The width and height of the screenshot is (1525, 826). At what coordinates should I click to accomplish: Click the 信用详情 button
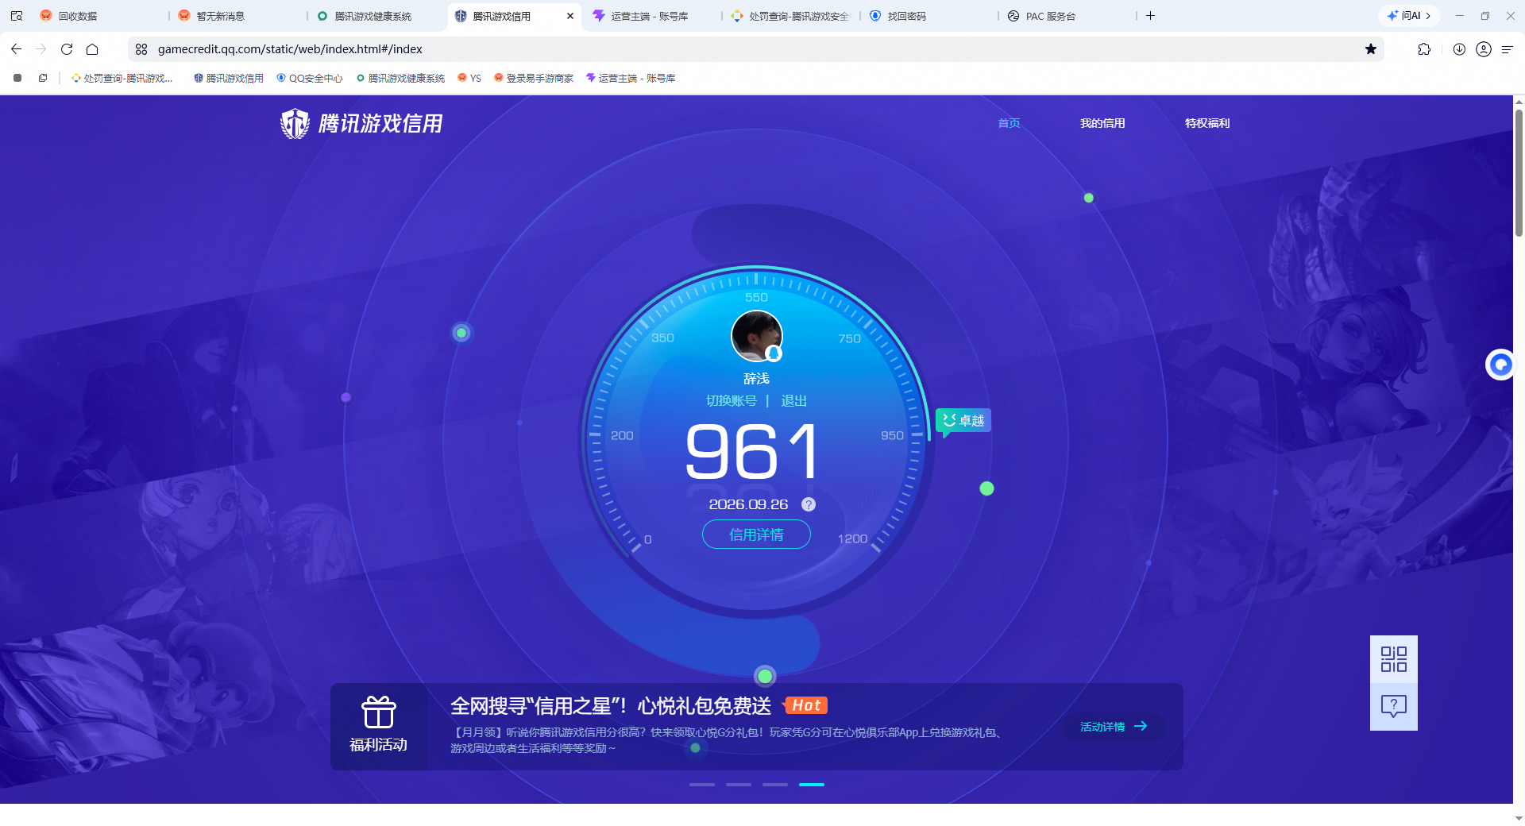click(756, 535)
